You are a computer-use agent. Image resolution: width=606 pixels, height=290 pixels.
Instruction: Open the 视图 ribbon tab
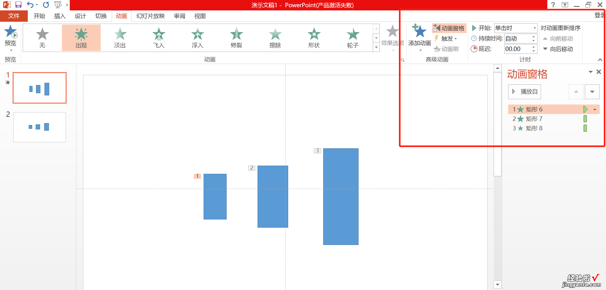click(x=200, y=16)
